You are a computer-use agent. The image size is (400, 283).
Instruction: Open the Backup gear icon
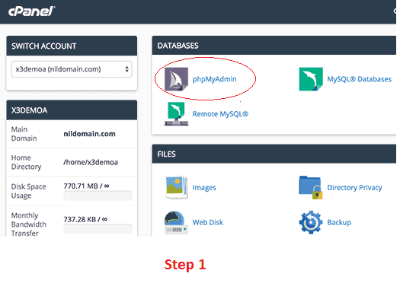click(x=311, y=222)
